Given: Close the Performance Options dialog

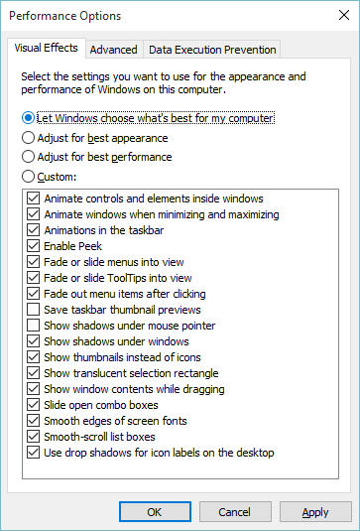Looking at the screenshot, I should coord(344,15).
